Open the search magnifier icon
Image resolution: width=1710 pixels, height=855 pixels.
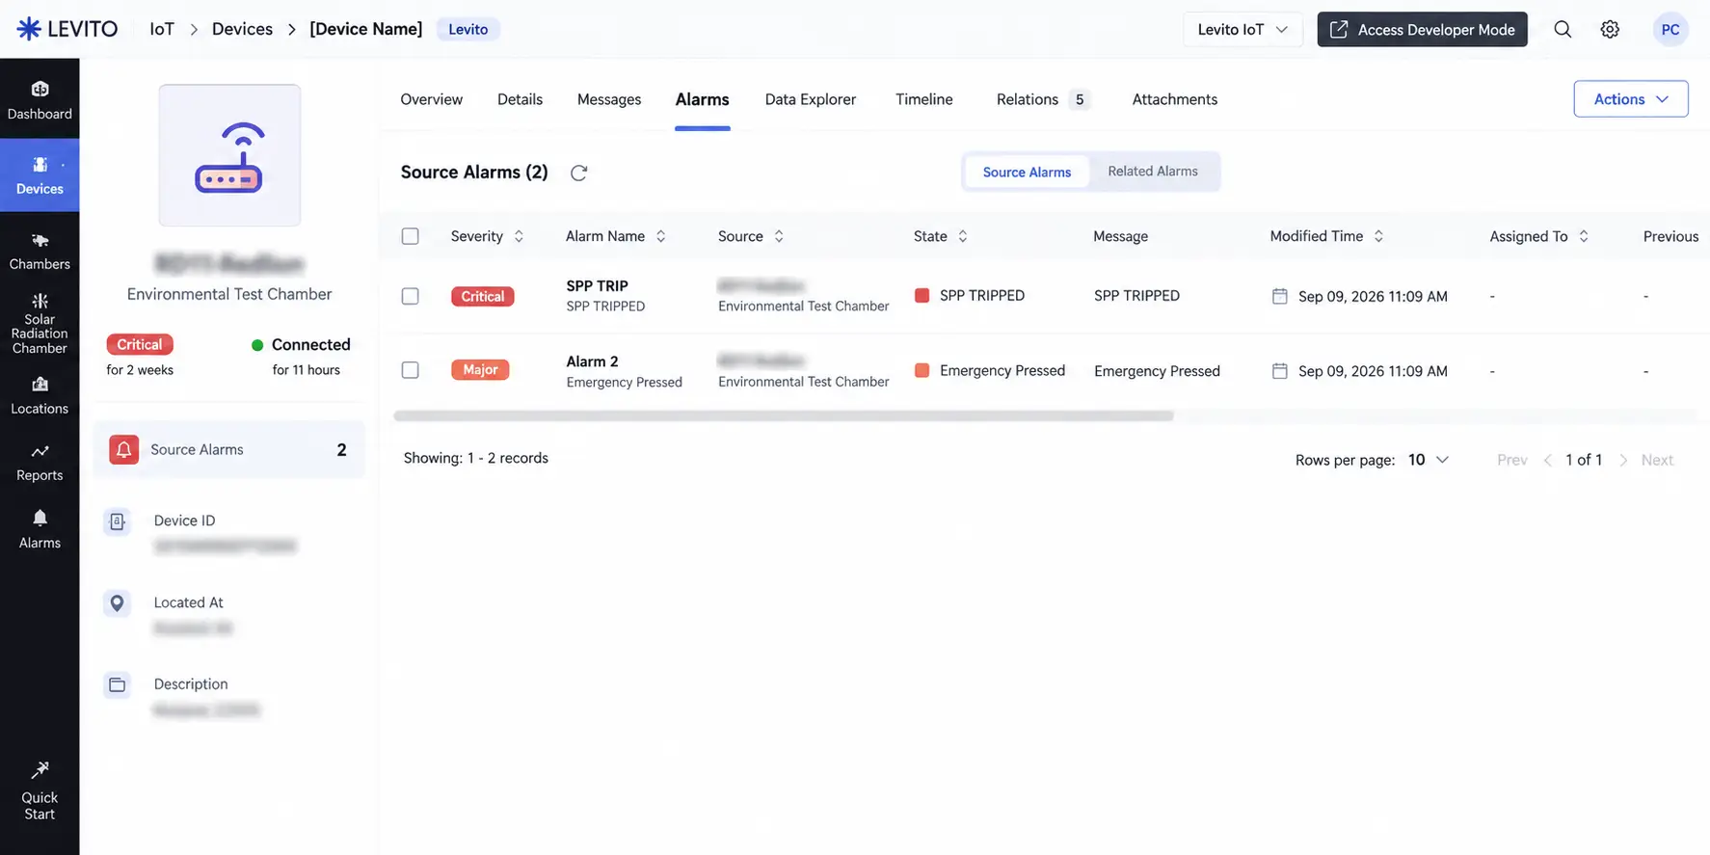point(1563,29)
